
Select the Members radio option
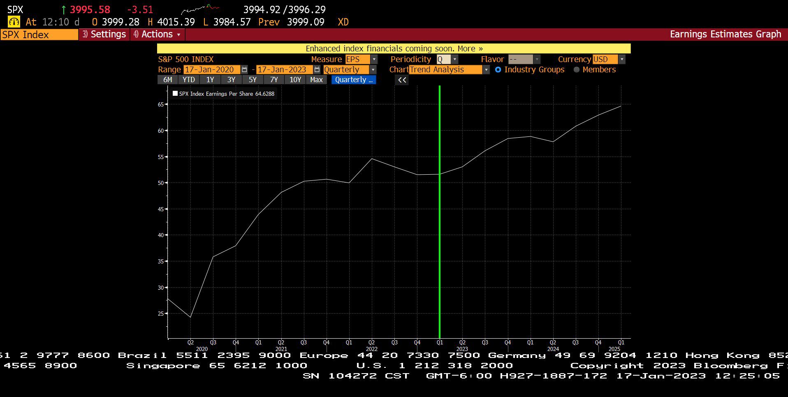(577, 70)
